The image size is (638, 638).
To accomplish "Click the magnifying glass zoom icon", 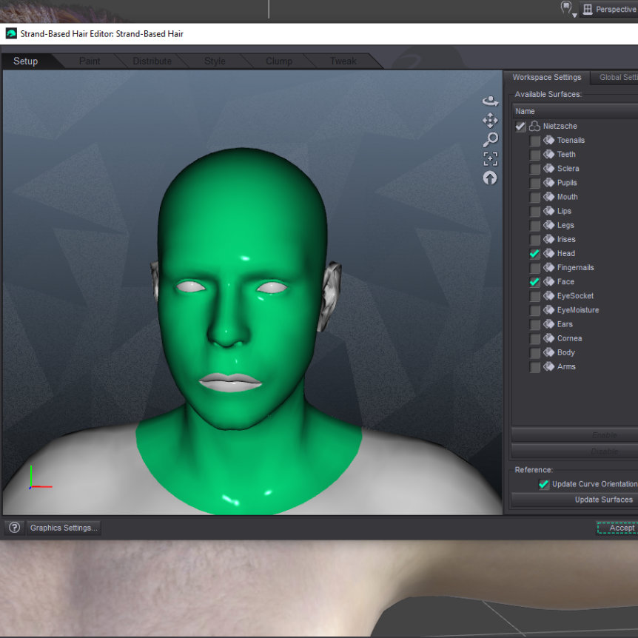I will [x=490, y=139].
